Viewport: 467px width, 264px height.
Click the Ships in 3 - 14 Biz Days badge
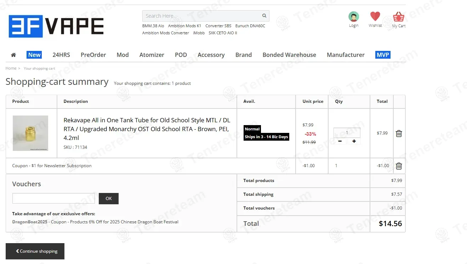[x=267, y=137]
